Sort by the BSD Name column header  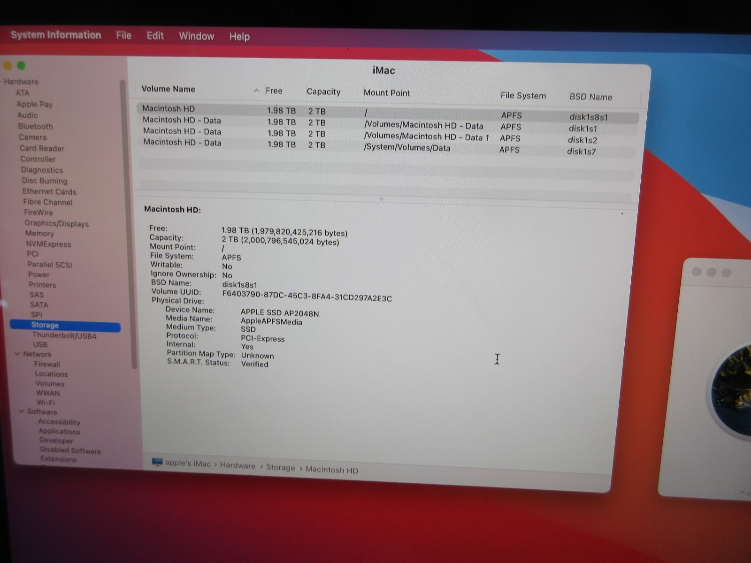(x=590, y=97)
